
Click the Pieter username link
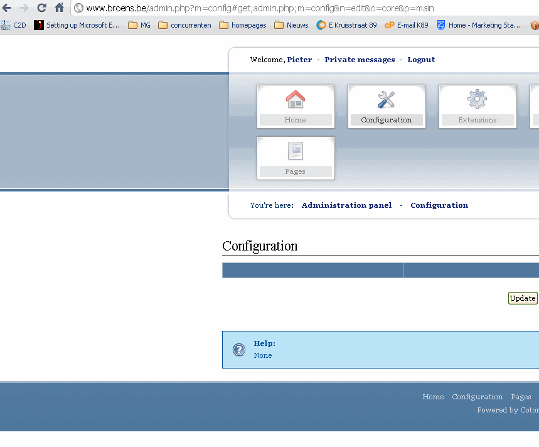[299, 60]
